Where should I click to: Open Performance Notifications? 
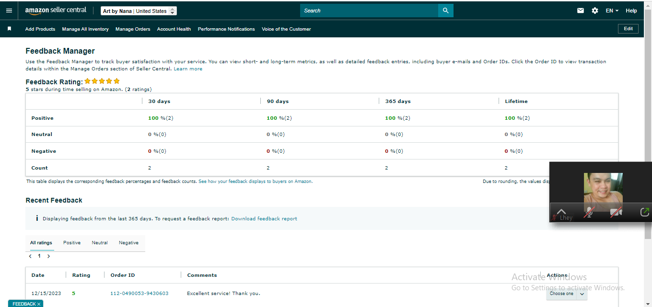[x=226, y=29]
